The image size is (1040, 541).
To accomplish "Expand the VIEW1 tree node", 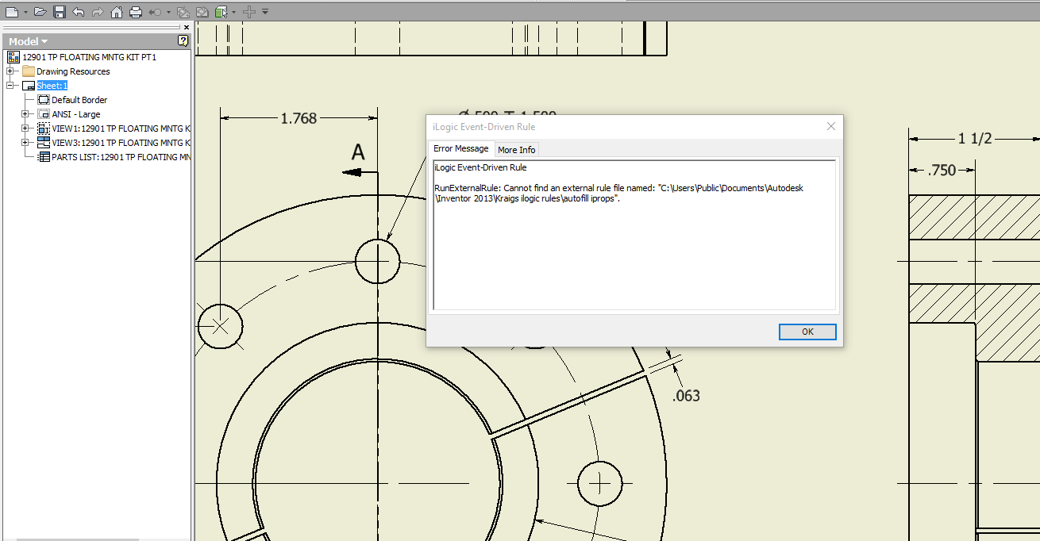I will click(x=25, y=129).
